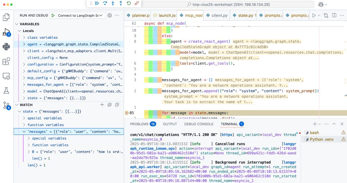Image resolution: width=347 pixels, height=183 pixels.
Task: Click Step Out in debug toolbar
Action: pyautogui.click(x=121, y=3)
